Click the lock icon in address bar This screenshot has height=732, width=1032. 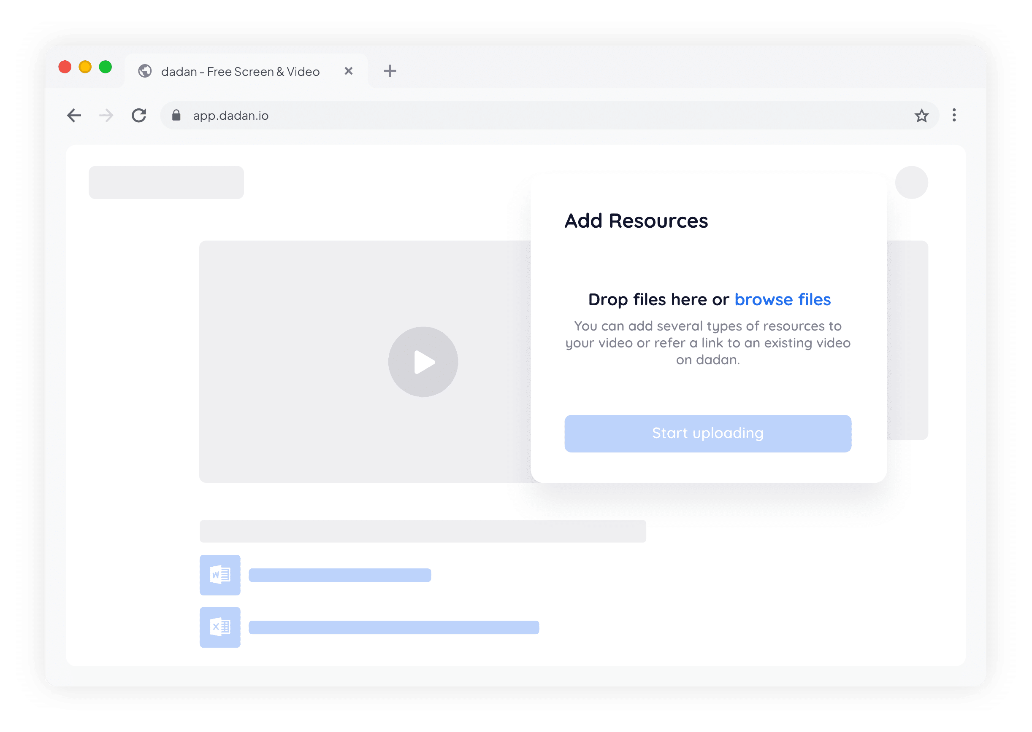176,116
